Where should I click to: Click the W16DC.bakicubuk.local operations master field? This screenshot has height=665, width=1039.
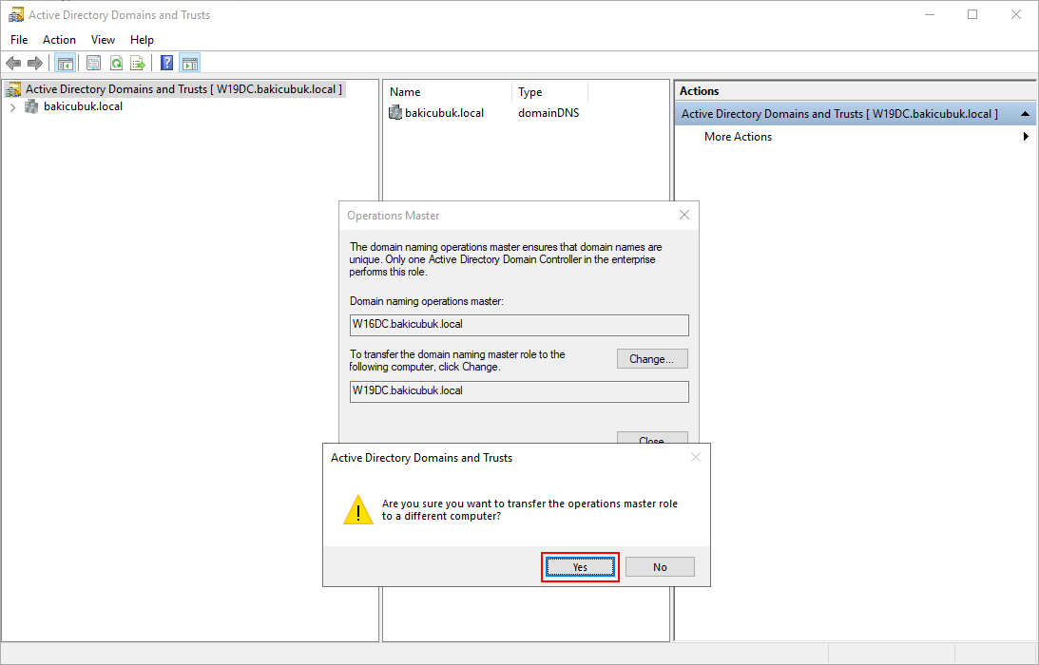pos(519,325)
